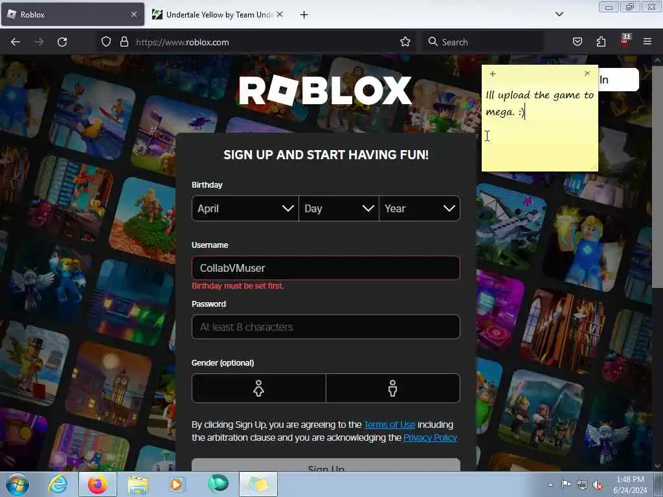Viewport: 663px width, 497px height.
Task: Click the red extension badge showing 31
Action: (x=625, y=40)
